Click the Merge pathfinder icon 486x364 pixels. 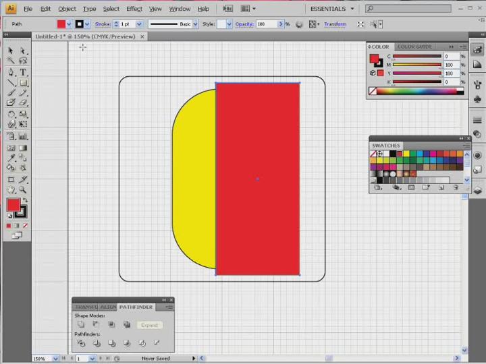pos(111,343)
